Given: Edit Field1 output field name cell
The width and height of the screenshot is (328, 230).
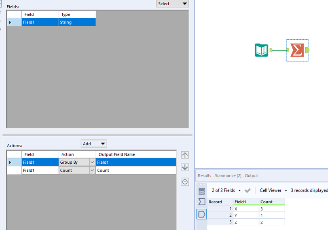Looking at the screenshot, I should [x=136, y=162].
